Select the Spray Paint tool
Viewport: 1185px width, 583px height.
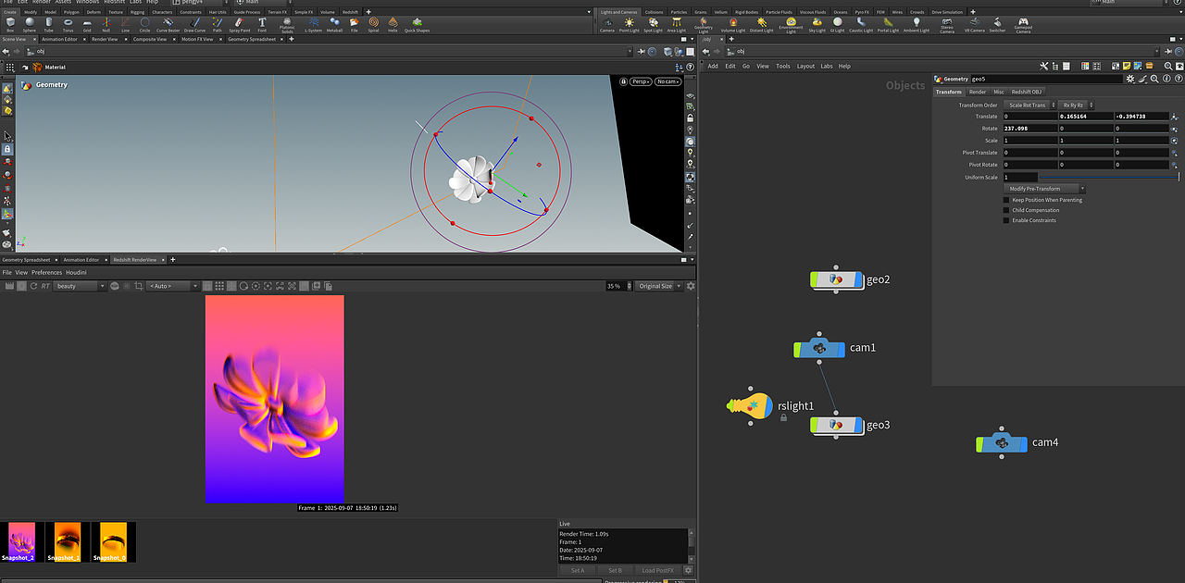[240, 24]
